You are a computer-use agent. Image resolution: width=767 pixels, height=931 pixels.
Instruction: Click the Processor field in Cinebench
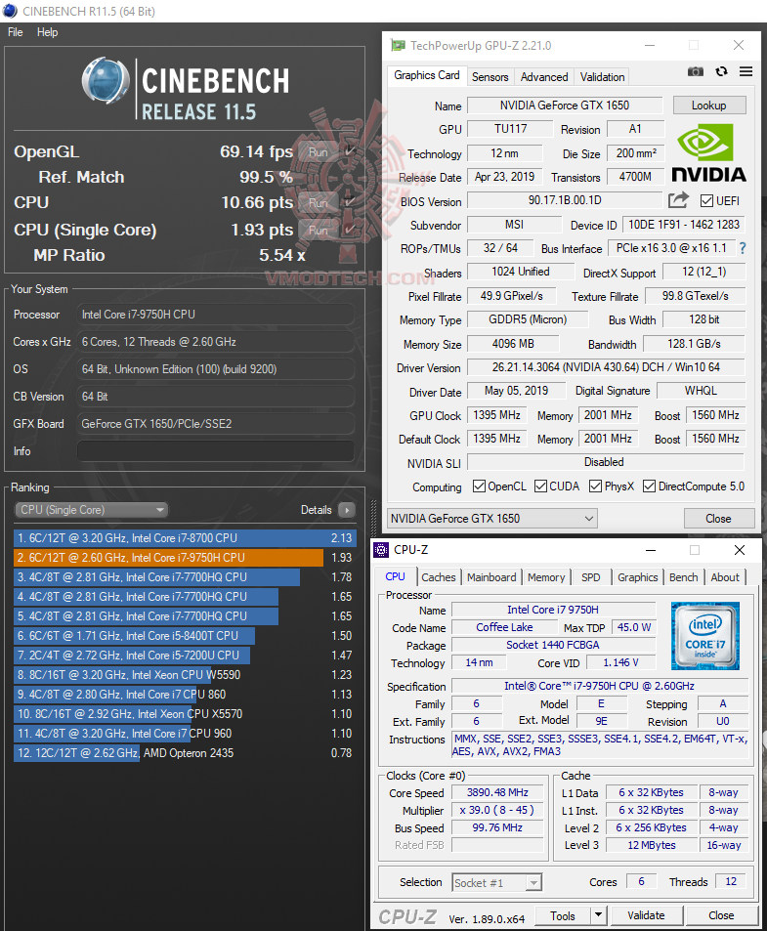click(x=216, y=315)
